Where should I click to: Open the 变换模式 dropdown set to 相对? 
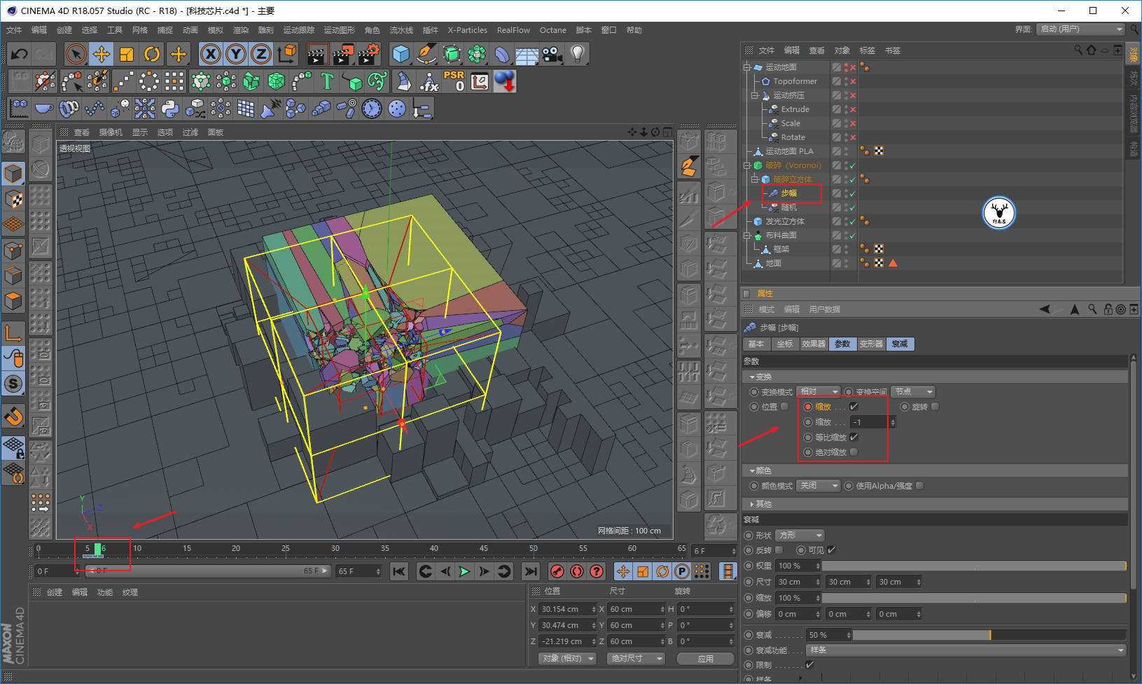(x=819, y=391)
